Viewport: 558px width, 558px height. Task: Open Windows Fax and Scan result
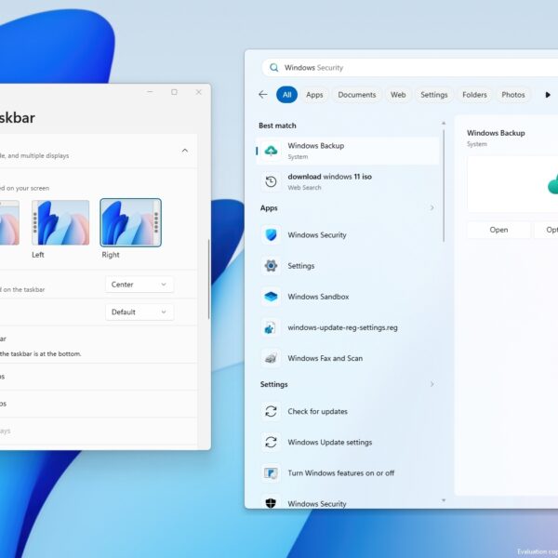click(x=348, y=358)
